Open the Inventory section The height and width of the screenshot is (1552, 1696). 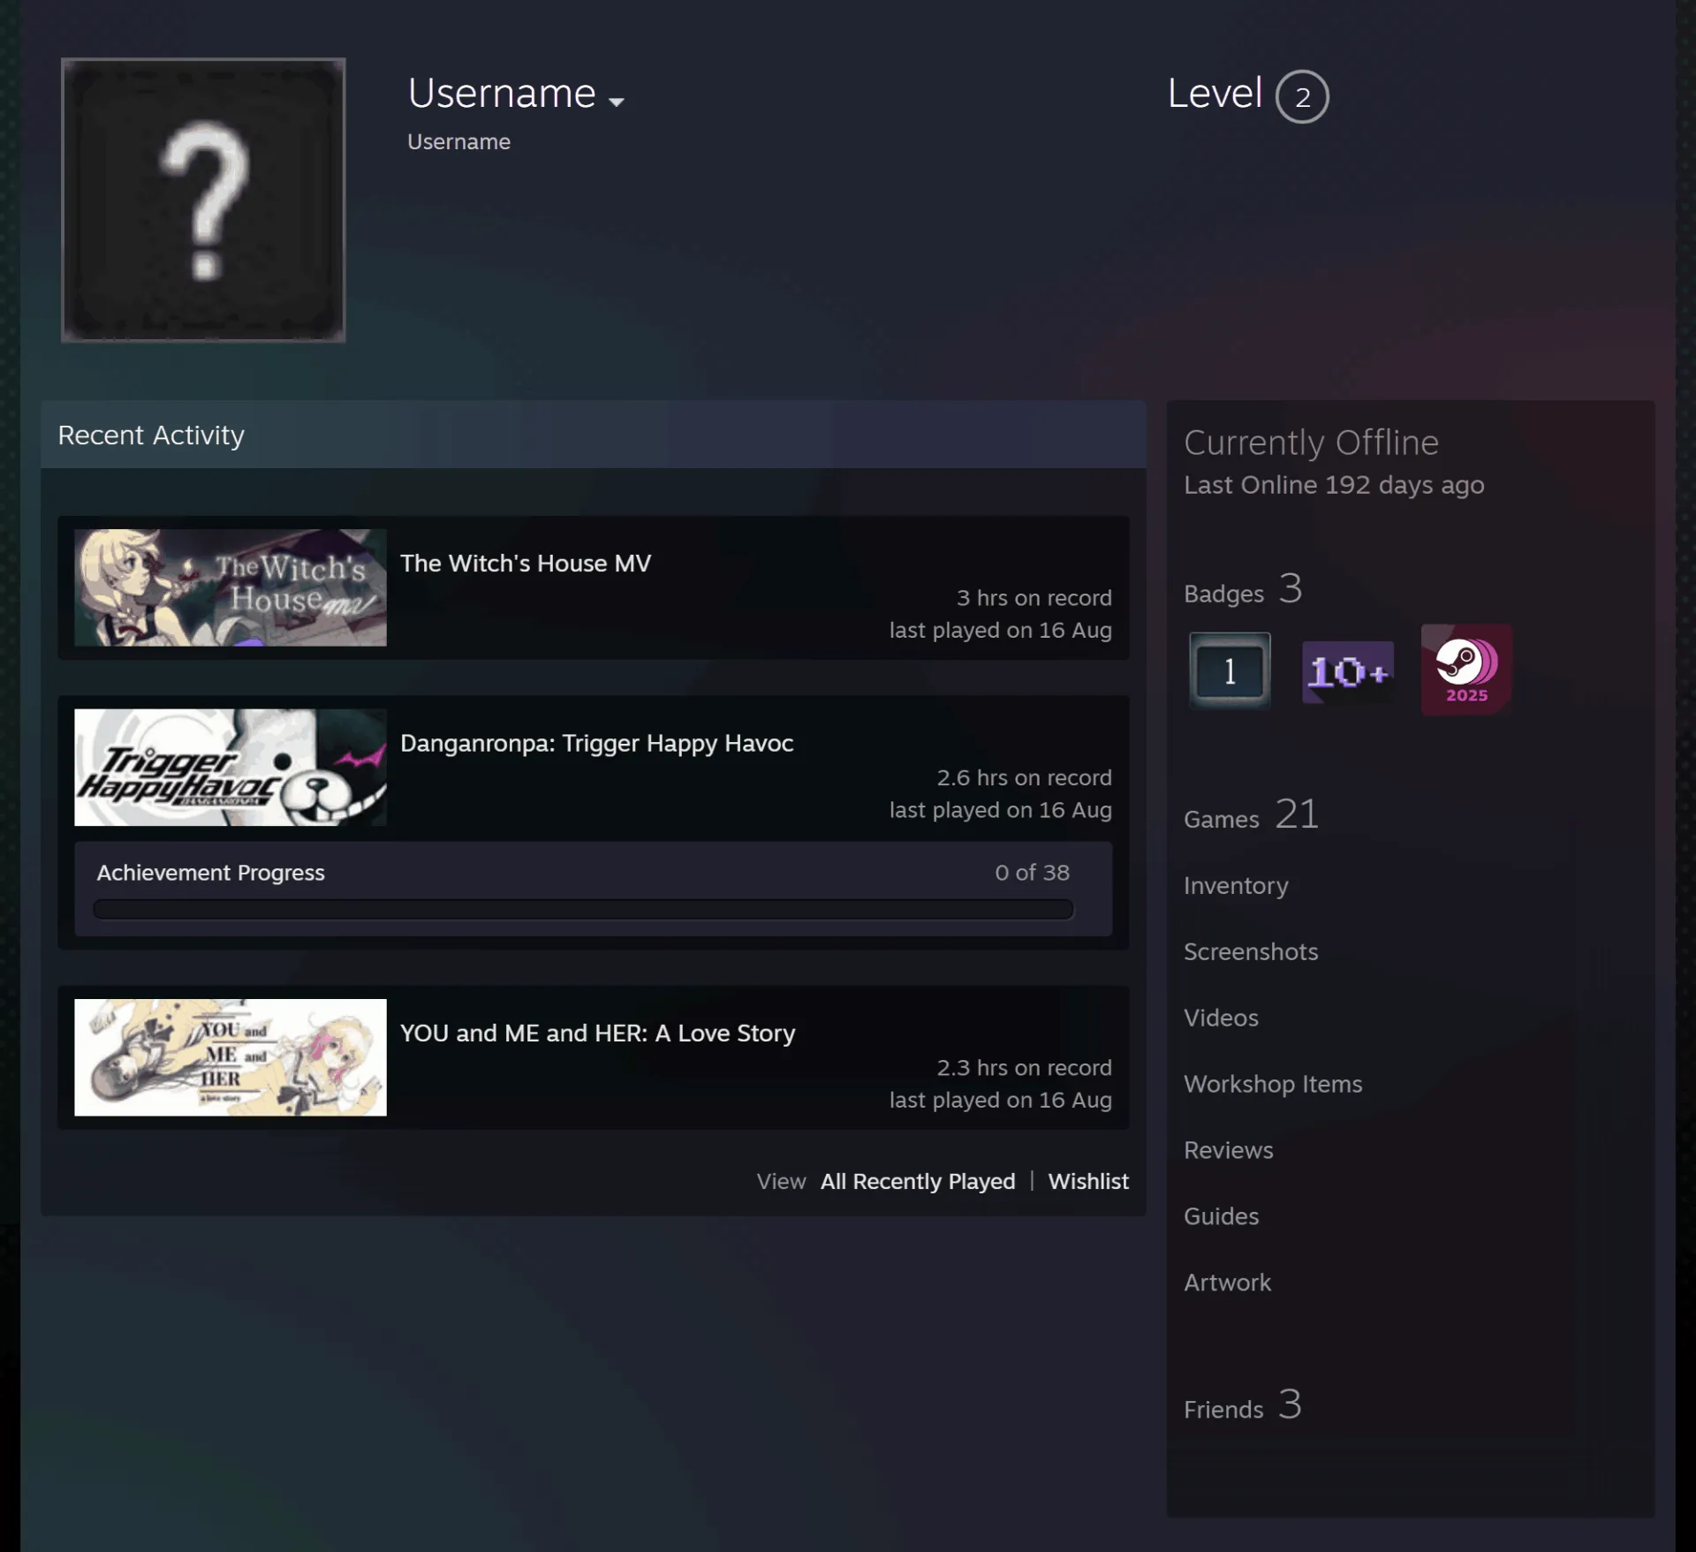pos(1236,885)
